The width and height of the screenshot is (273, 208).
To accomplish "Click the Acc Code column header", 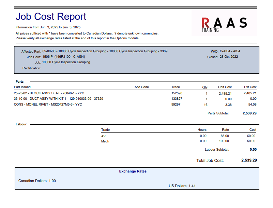I will click(141, 87).
